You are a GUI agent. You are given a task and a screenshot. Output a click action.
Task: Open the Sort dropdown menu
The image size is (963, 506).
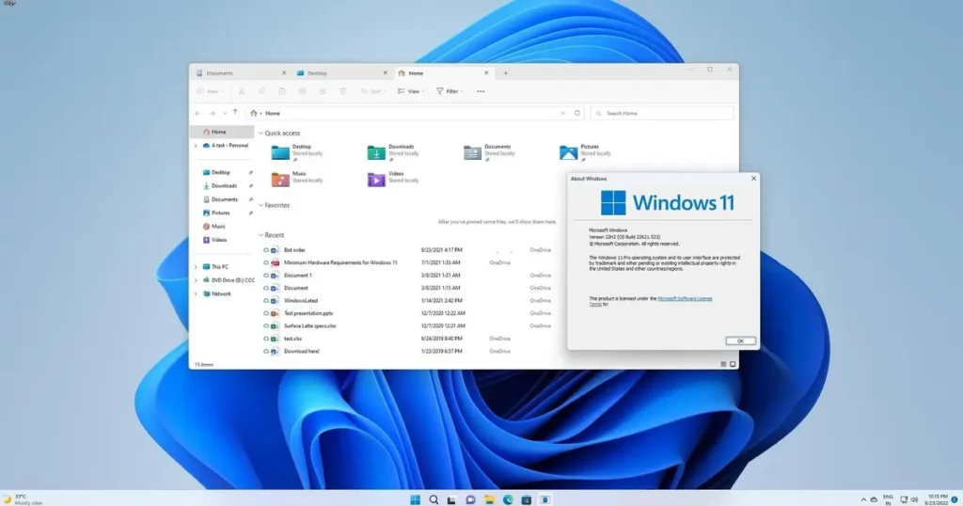[x=373, y=91]
